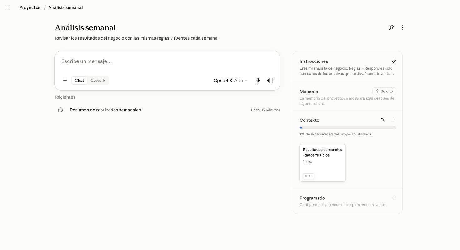Start voice mode waveform icon
460x250 pixels.
[x=270, y=81]
